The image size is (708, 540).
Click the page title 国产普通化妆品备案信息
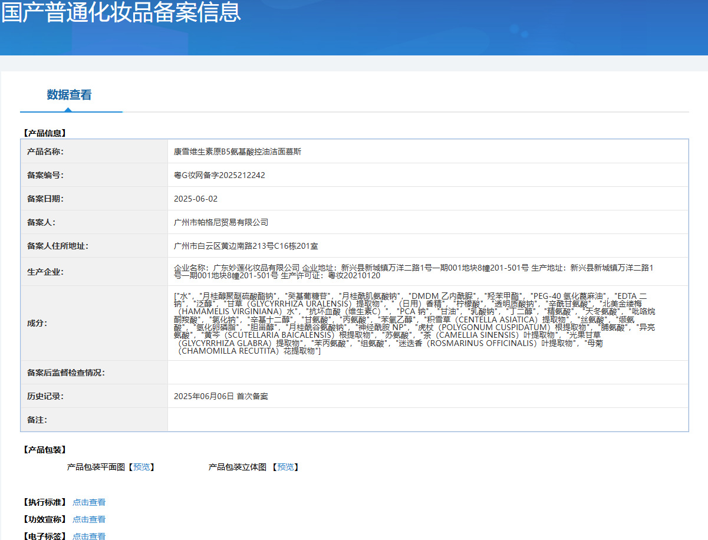121,12
